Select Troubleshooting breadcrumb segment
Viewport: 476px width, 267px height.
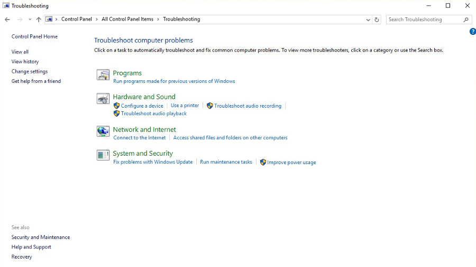click(181, 19)
